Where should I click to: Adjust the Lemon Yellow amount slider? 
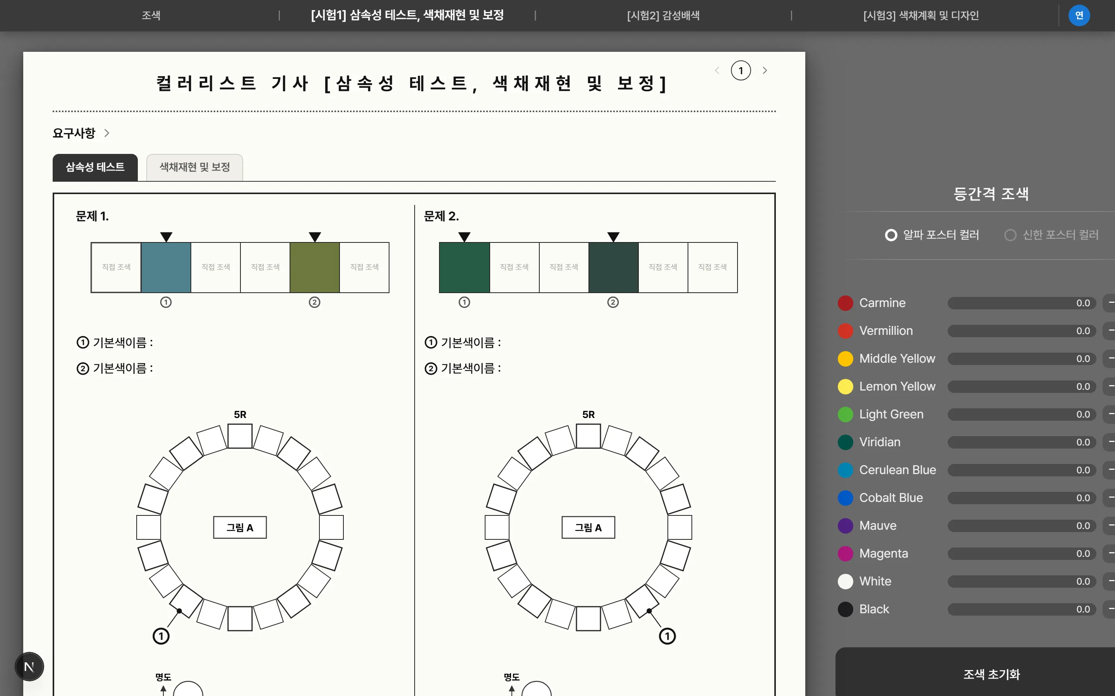[x=1022, y=387]
